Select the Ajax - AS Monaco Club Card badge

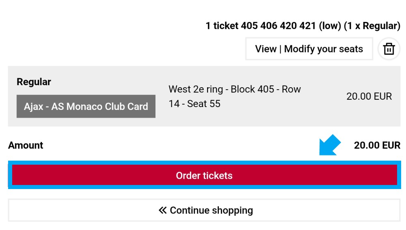click(x=86, y=106)
